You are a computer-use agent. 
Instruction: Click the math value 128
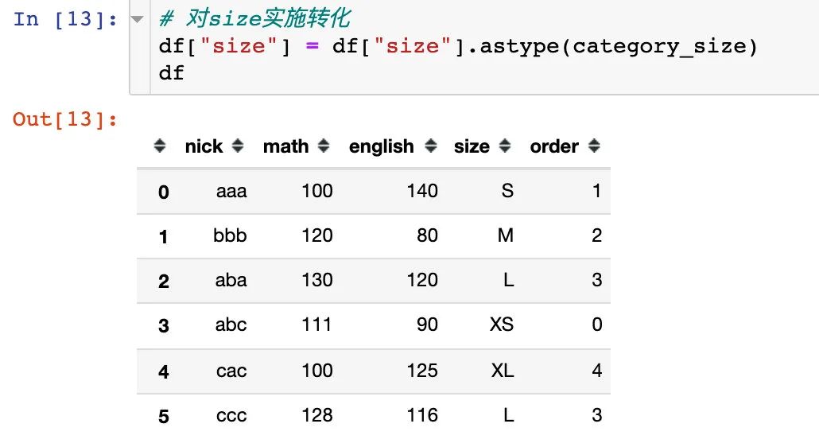pyautogui.click(x=317, y=415)
